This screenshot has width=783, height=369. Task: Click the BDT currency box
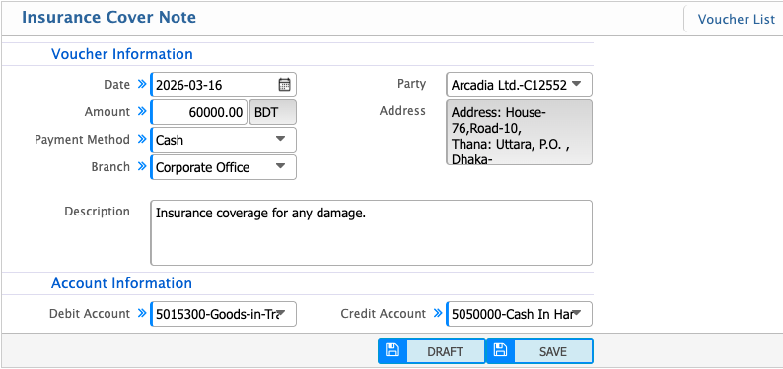(272, 112)
